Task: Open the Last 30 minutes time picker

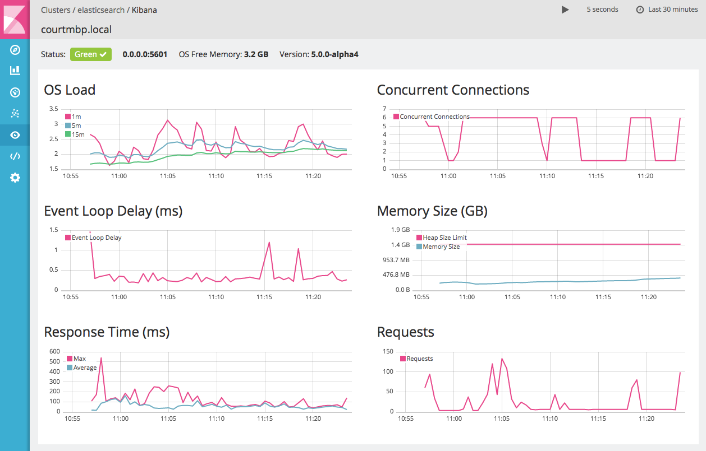Action: 667,10
